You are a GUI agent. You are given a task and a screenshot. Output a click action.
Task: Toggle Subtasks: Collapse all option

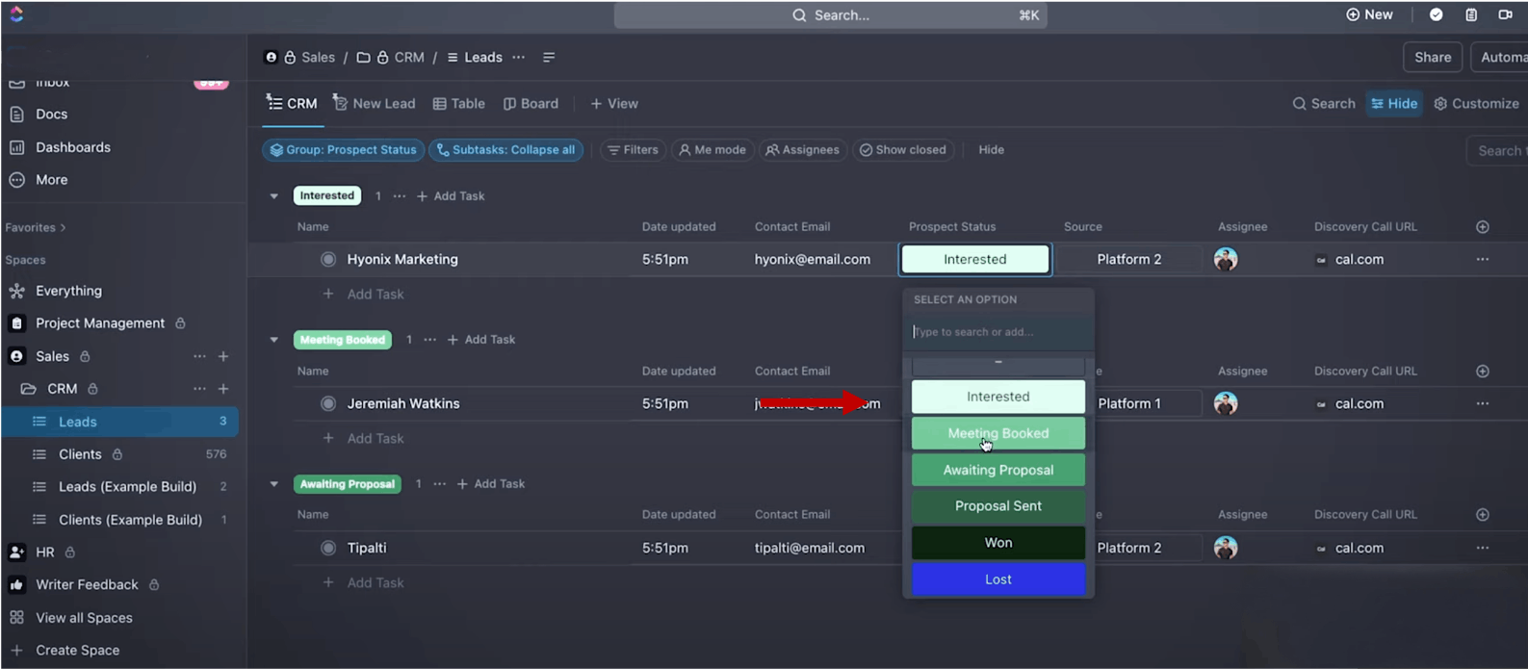[505, 150]
